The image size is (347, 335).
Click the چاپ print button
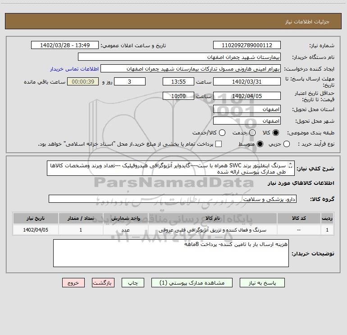[133, 283]
